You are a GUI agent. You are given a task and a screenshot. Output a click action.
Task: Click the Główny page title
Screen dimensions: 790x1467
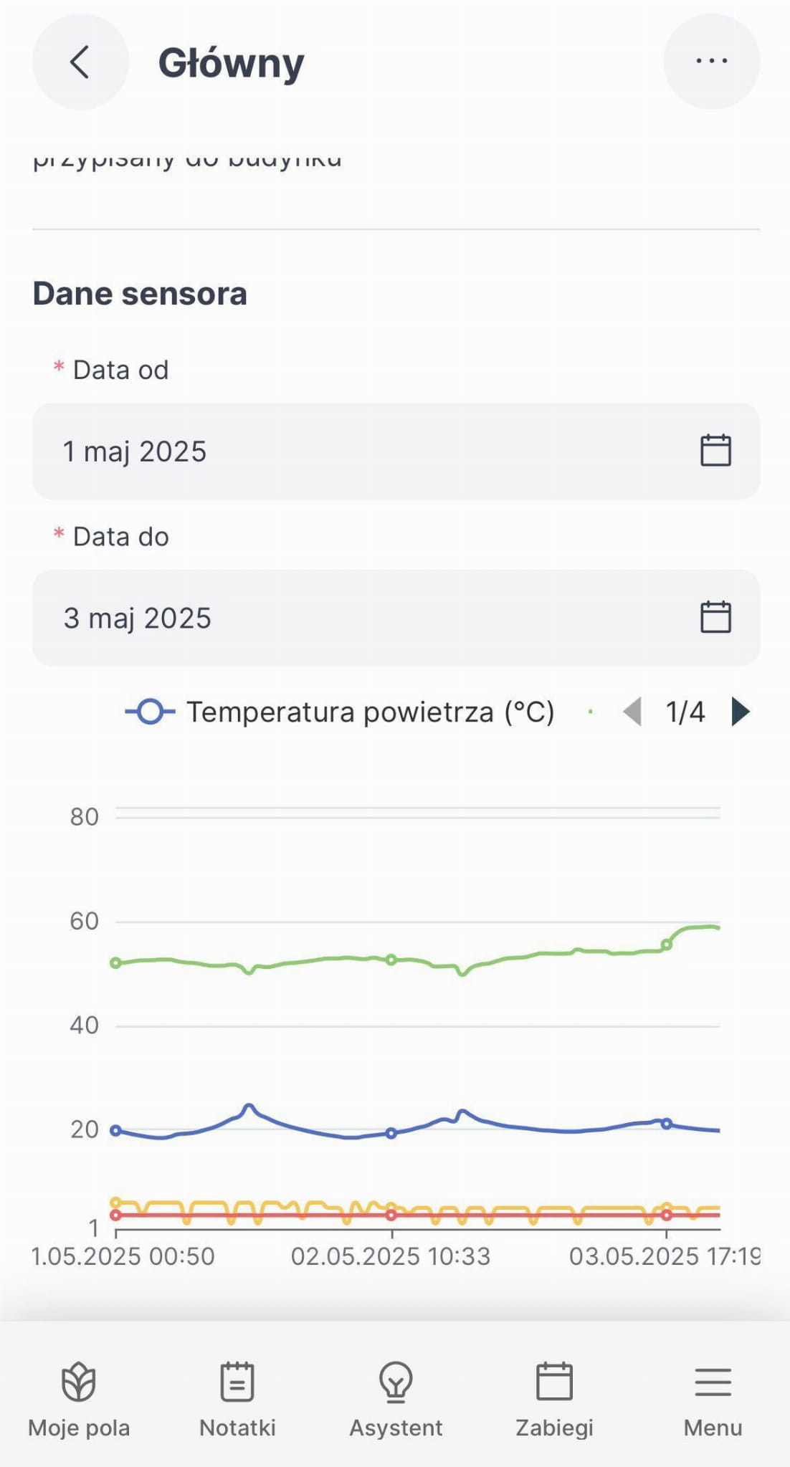coord(231,63)
